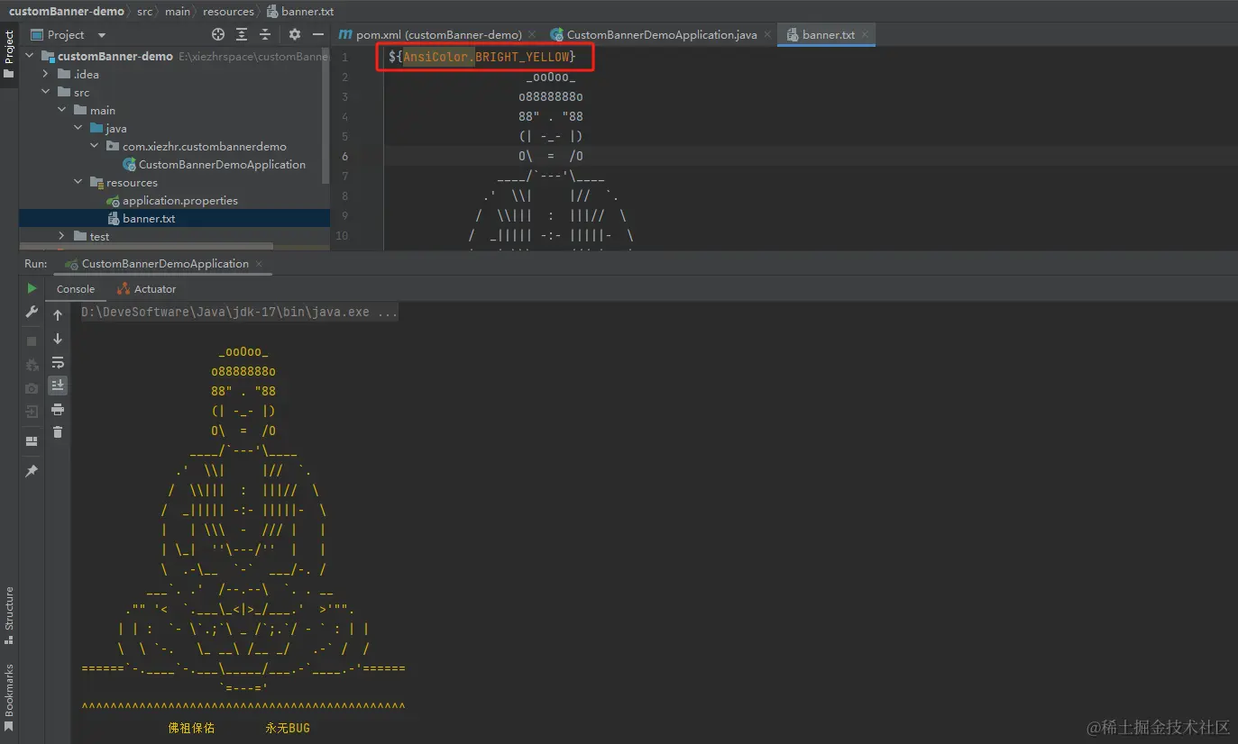The height and width of the screenshot is (744, 1238).
Task: Click the 永无BUG text in console output
Action: 288,727
